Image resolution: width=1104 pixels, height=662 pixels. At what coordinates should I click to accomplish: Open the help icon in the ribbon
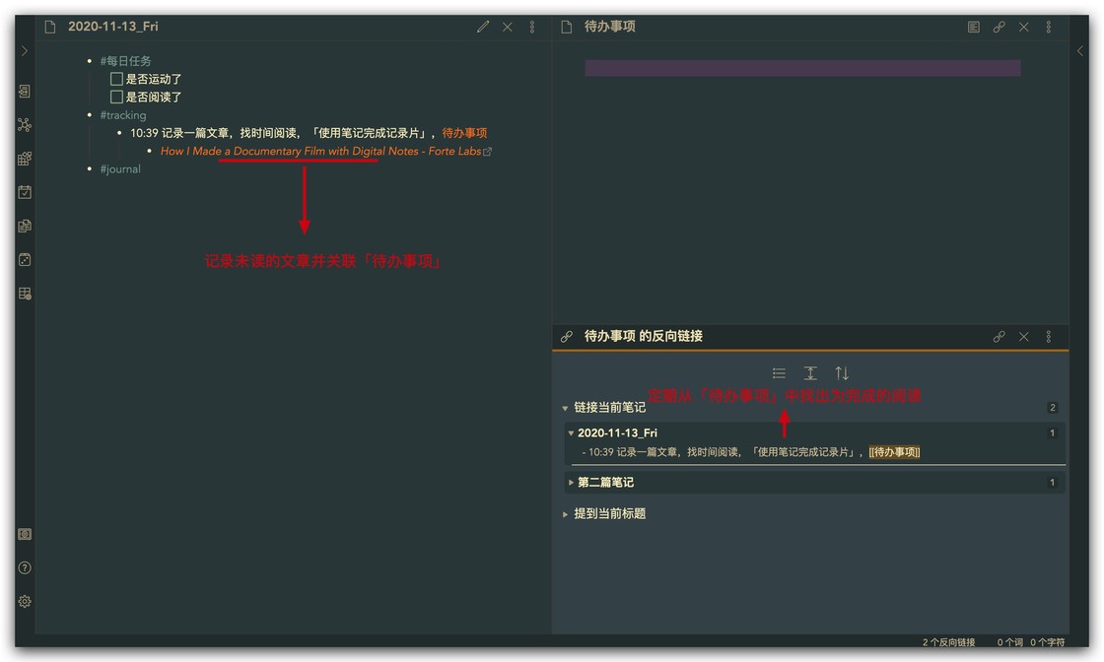click(25, 567)
